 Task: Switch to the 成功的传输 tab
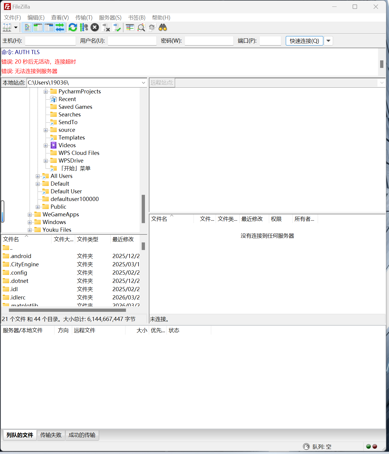[x=82, y=435]
